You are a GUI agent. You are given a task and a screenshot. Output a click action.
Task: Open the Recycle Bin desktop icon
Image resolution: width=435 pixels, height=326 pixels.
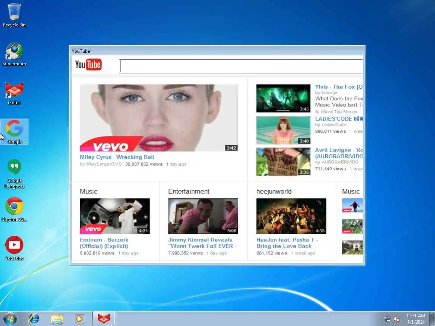[14, 15]
